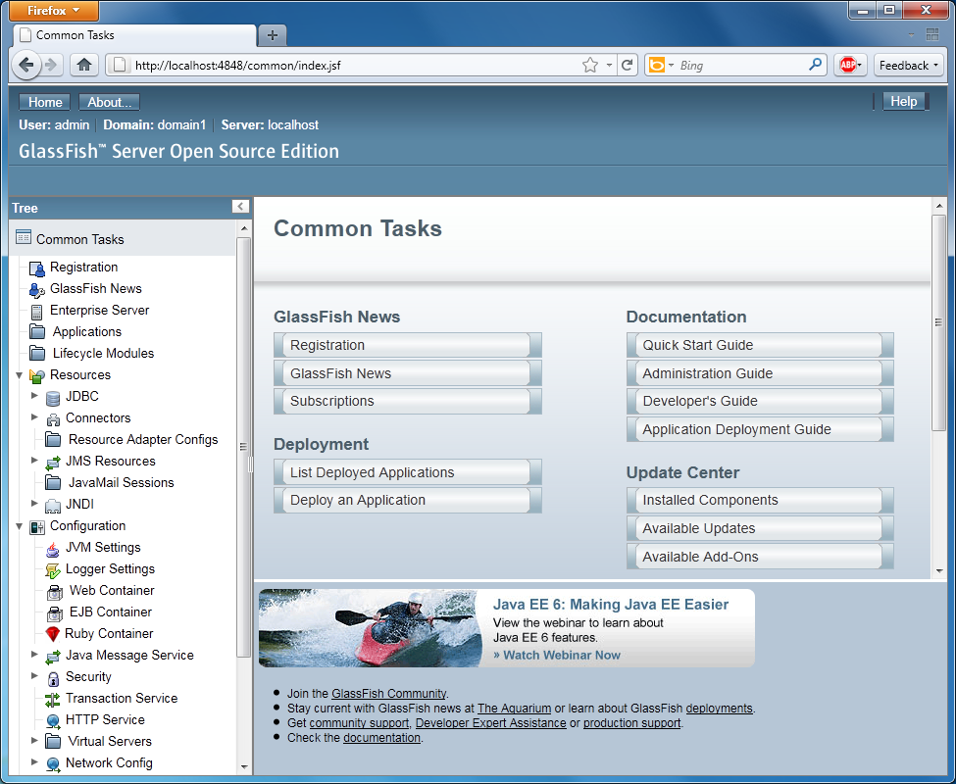This screenshot has height=784, width=956.
Task: Click the JVM Settings icon in tree
Action: [x=52, y=548]
